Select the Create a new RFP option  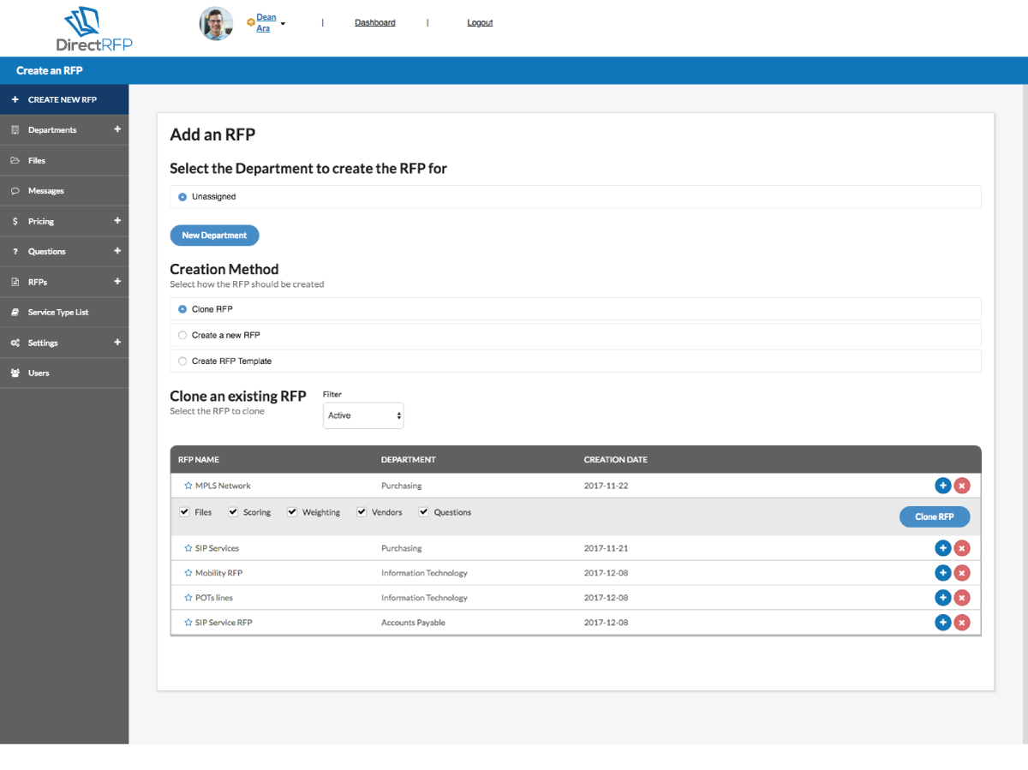click(182, 335)
